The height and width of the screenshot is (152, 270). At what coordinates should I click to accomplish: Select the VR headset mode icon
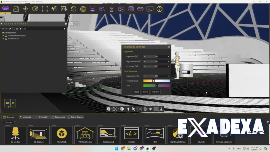click(140, 9)
